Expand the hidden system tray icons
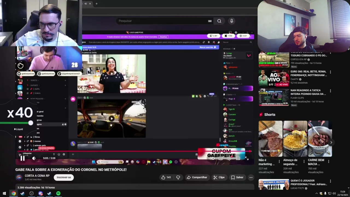Screen dimensions: 350x197 (x=317, y=193)
